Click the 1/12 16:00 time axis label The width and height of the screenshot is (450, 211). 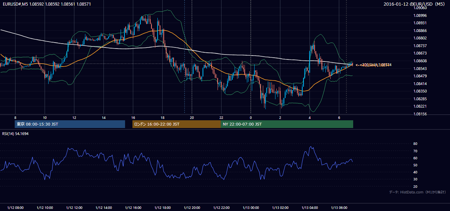click(x=133, y=208)
